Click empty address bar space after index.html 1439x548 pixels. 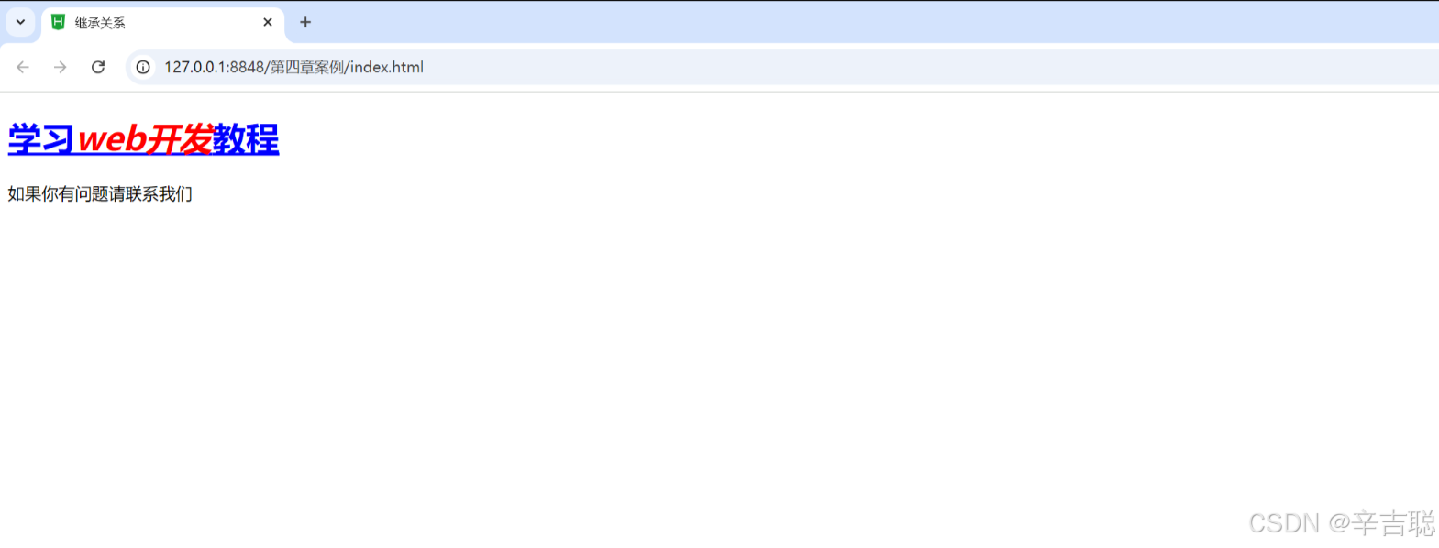coord(917,67)
